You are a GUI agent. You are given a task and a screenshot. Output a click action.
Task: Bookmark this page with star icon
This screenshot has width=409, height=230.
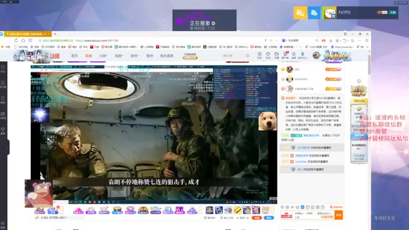tap(40, 41)
